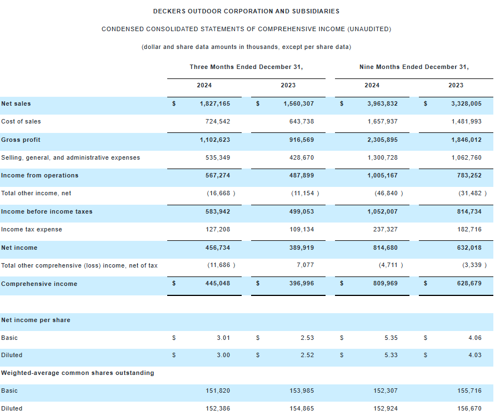Select Net sales value 1,560,307
This screenshot has width=500, height=420.
(299, 103)
